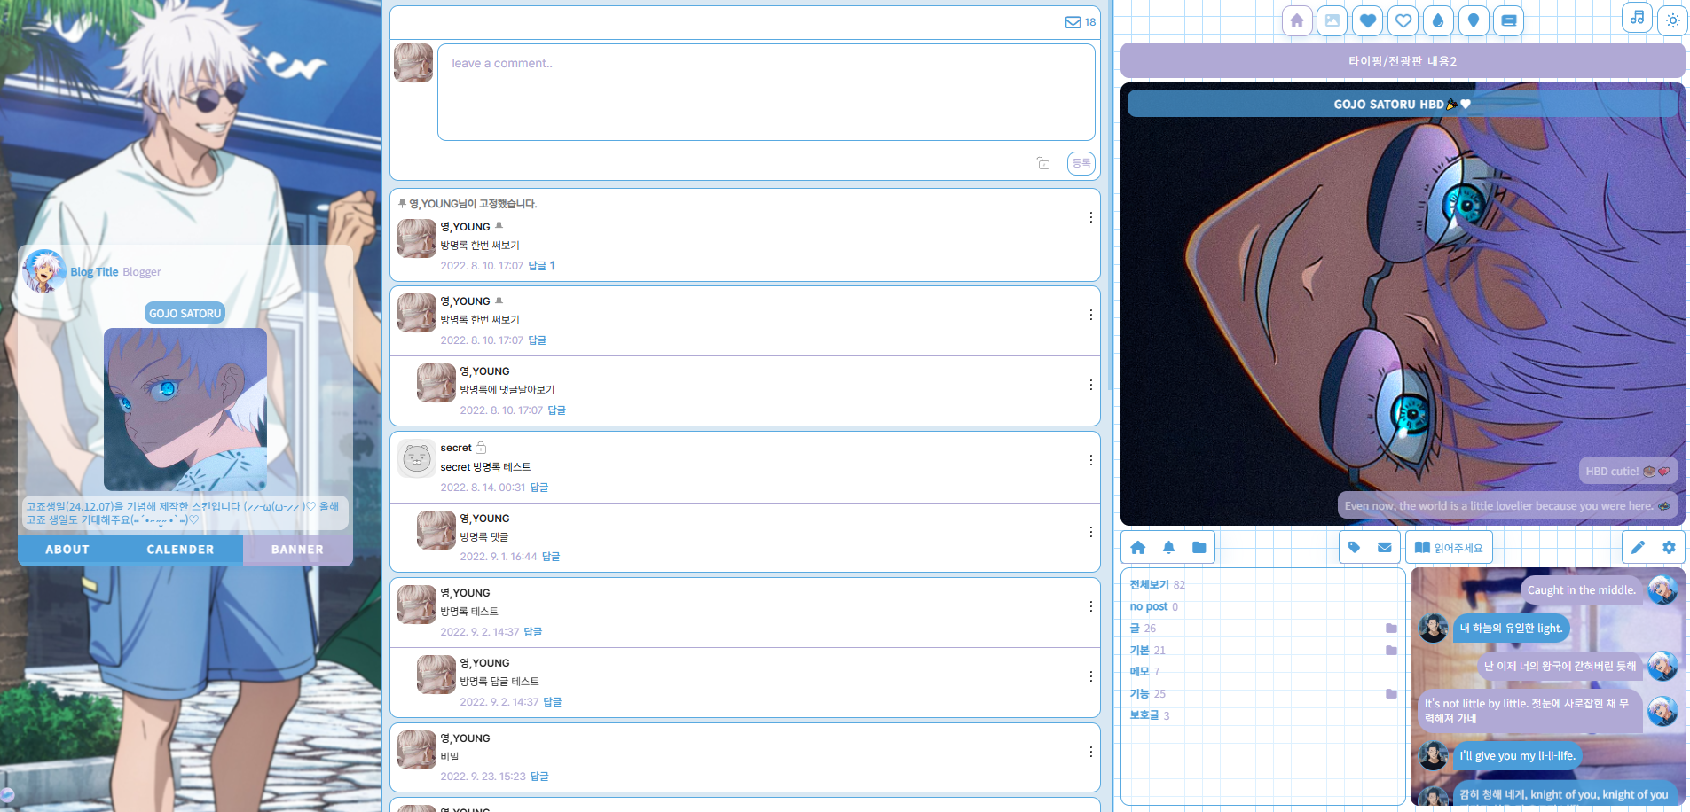Screen dimensions: 1690x812
Task: Select the 전체보기 82 category
Action: [1157, 585]
